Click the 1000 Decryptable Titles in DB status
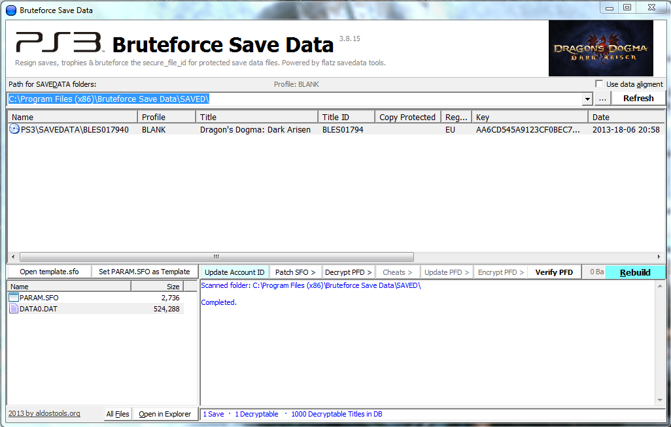 pos(337,414)
